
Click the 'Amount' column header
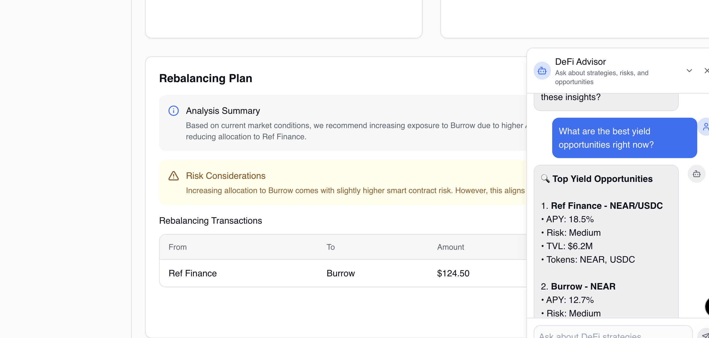pyautogui.click(x=450, y=247)
